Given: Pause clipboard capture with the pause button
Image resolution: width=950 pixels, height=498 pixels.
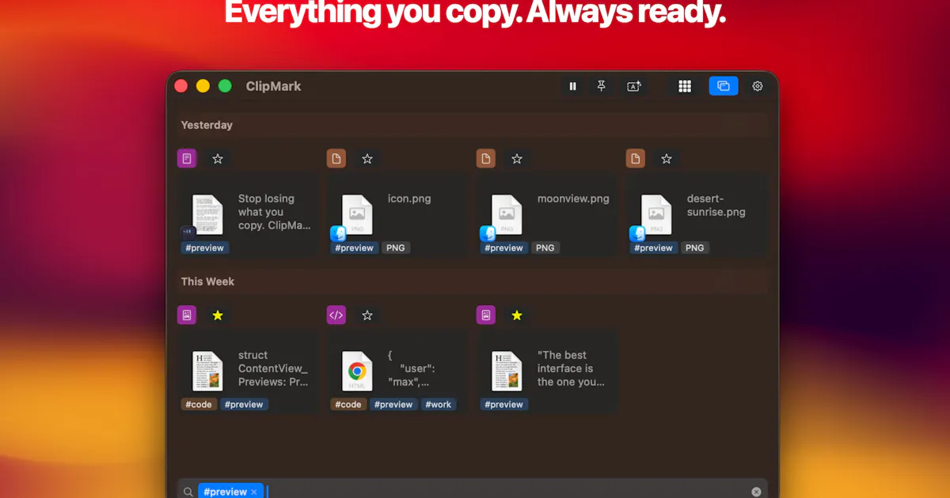Looking at the screenshot, I should point(573,86).
